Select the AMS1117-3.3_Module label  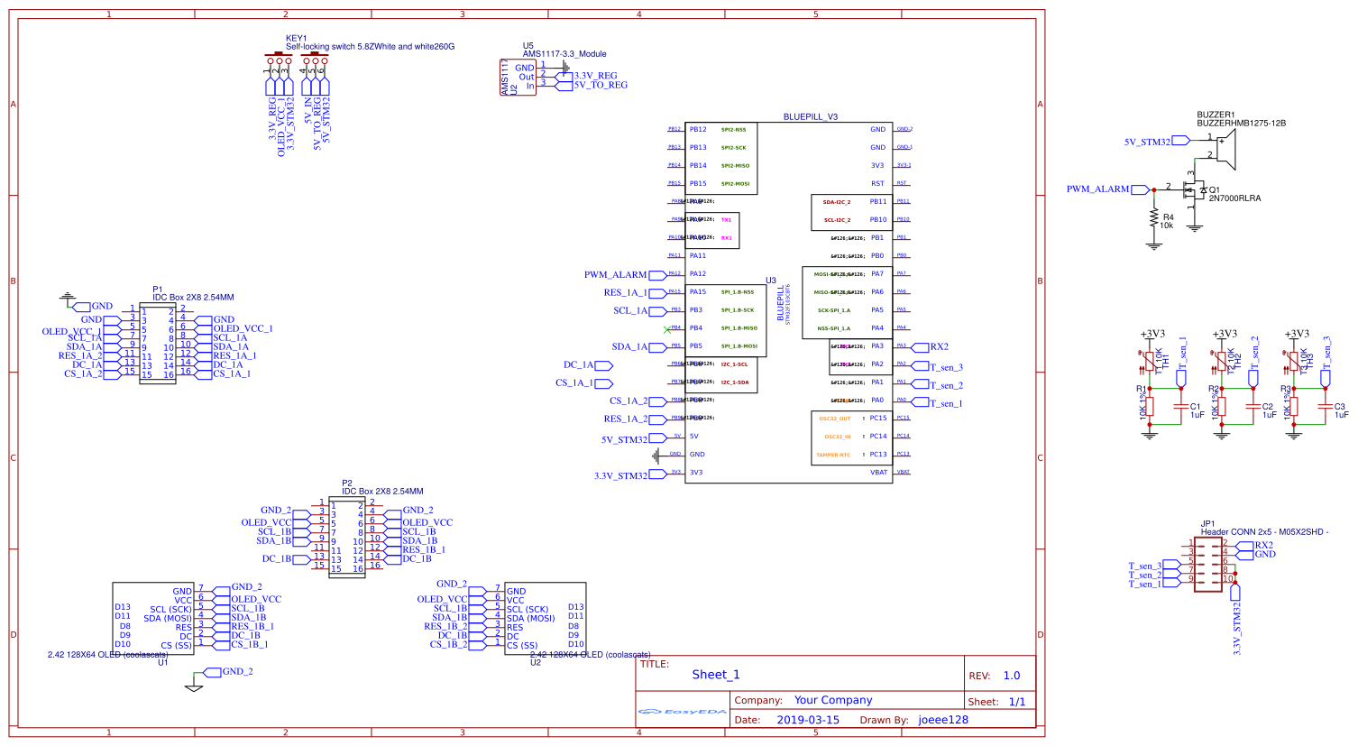point(564,54)
